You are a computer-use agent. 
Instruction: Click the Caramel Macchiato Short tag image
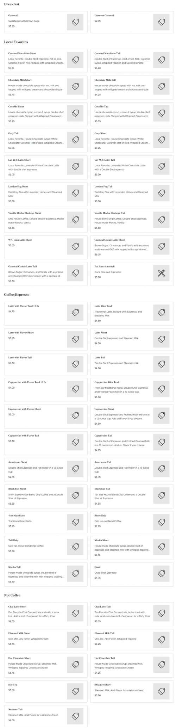point(75,60)
